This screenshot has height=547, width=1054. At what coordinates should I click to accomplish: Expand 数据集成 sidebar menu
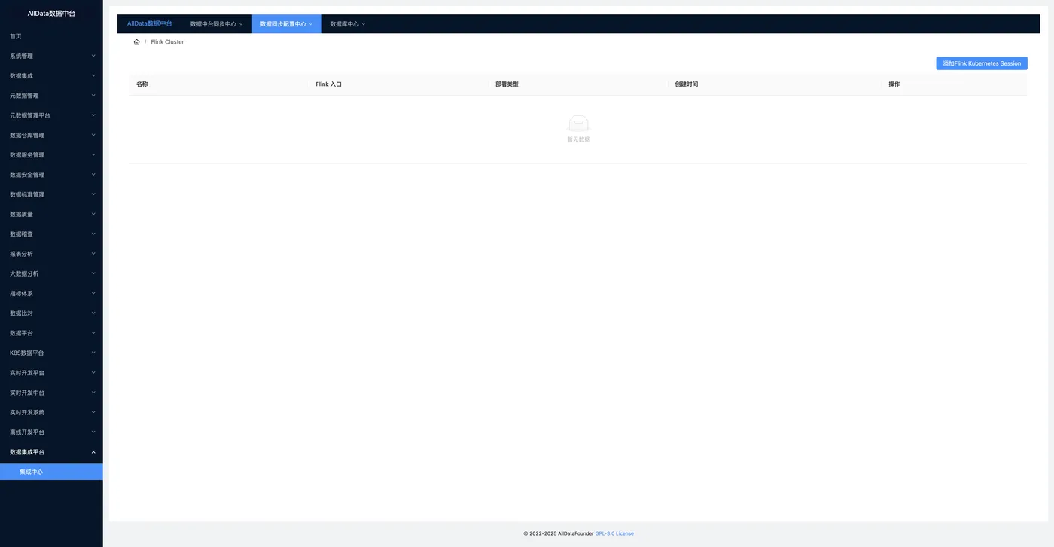51,76
